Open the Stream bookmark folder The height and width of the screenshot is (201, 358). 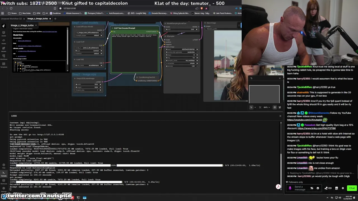[x=12, y=13]
